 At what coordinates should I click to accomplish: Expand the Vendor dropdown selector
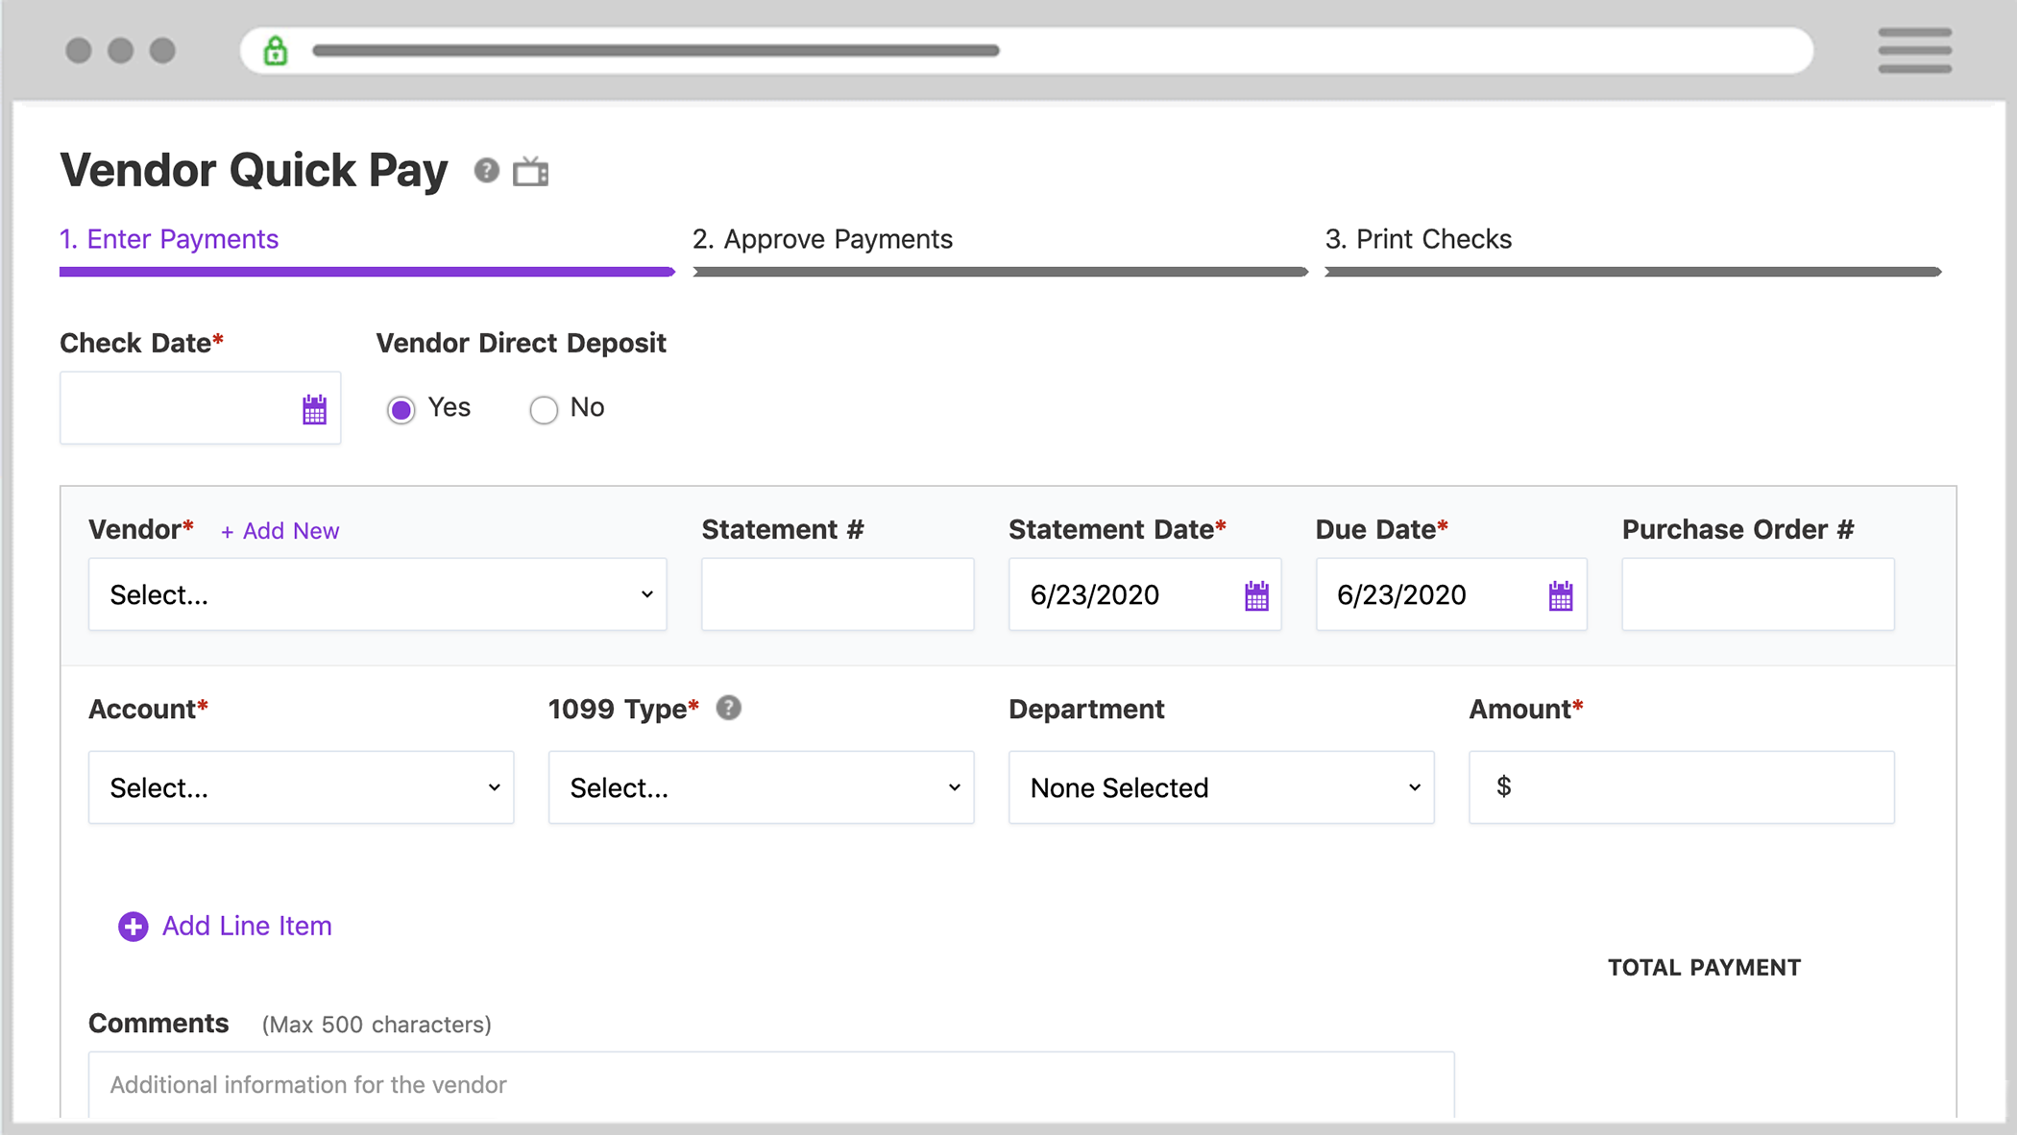click(x=378, y=595)
